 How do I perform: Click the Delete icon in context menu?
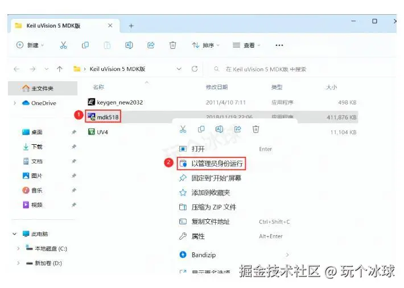point(255,129)
